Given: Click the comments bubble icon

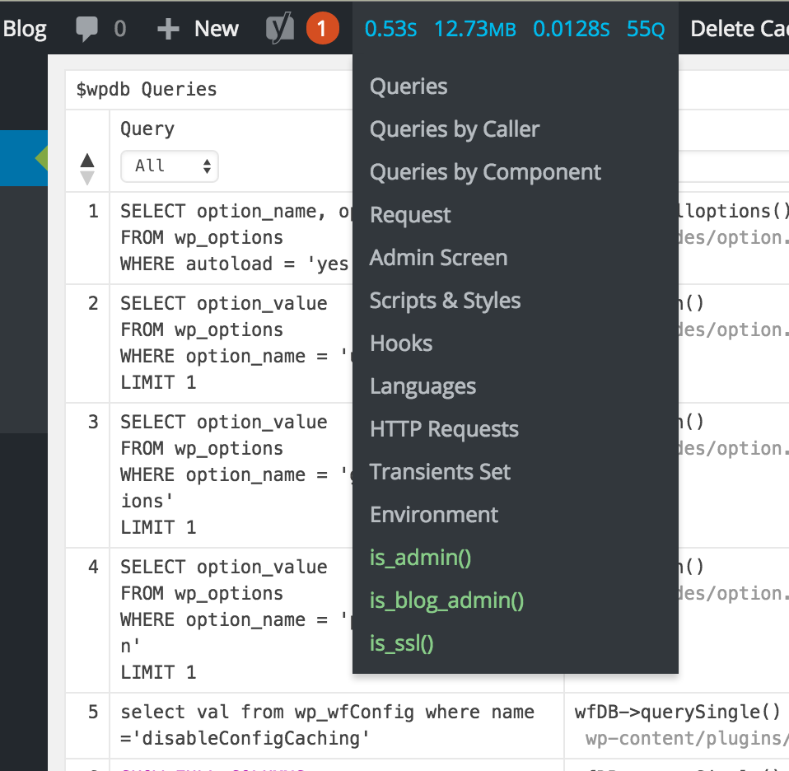Looking at the screenshot, I should point(86,29).
